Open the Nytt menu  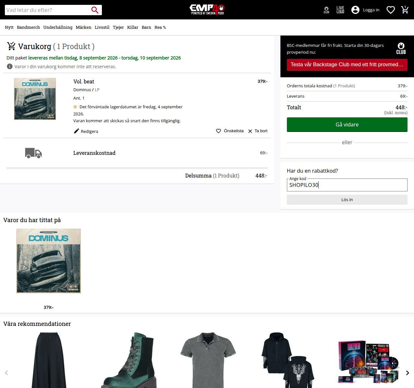[x=9, y=27]
